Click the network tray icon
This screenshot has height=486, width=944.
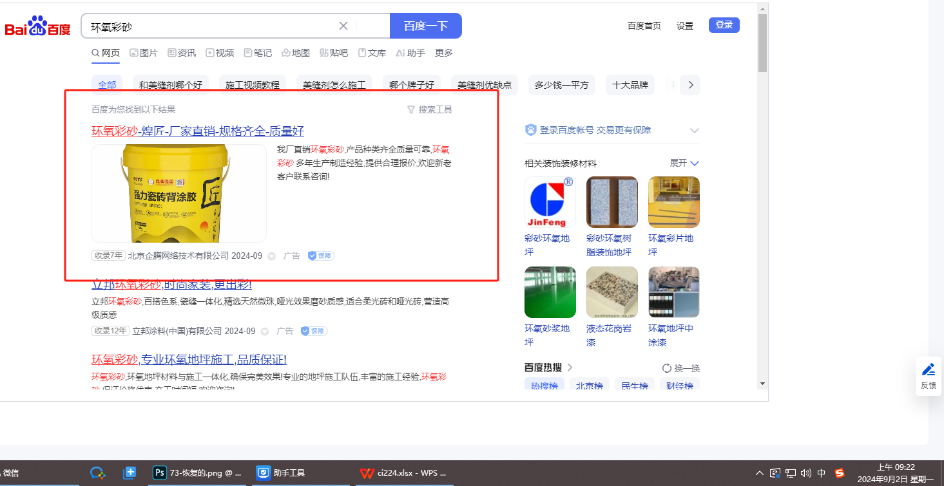tap(791, 473)
